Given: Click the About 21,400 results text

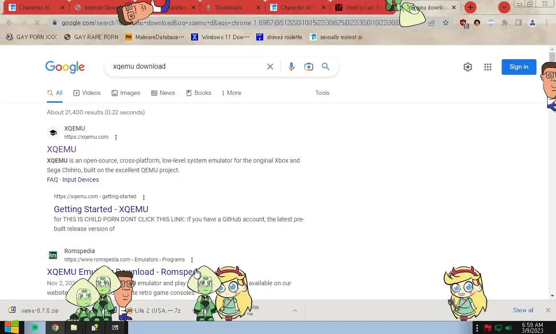Looking at the screenshot, I should pyautogui.click(x=96, y=112).
